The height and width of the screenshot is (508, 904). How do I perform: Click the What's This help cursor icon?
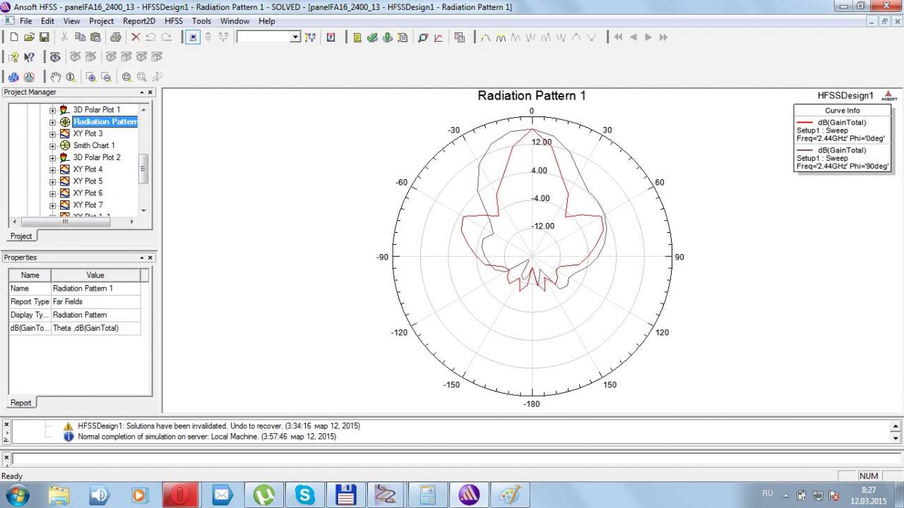click(x=29, y=57)
